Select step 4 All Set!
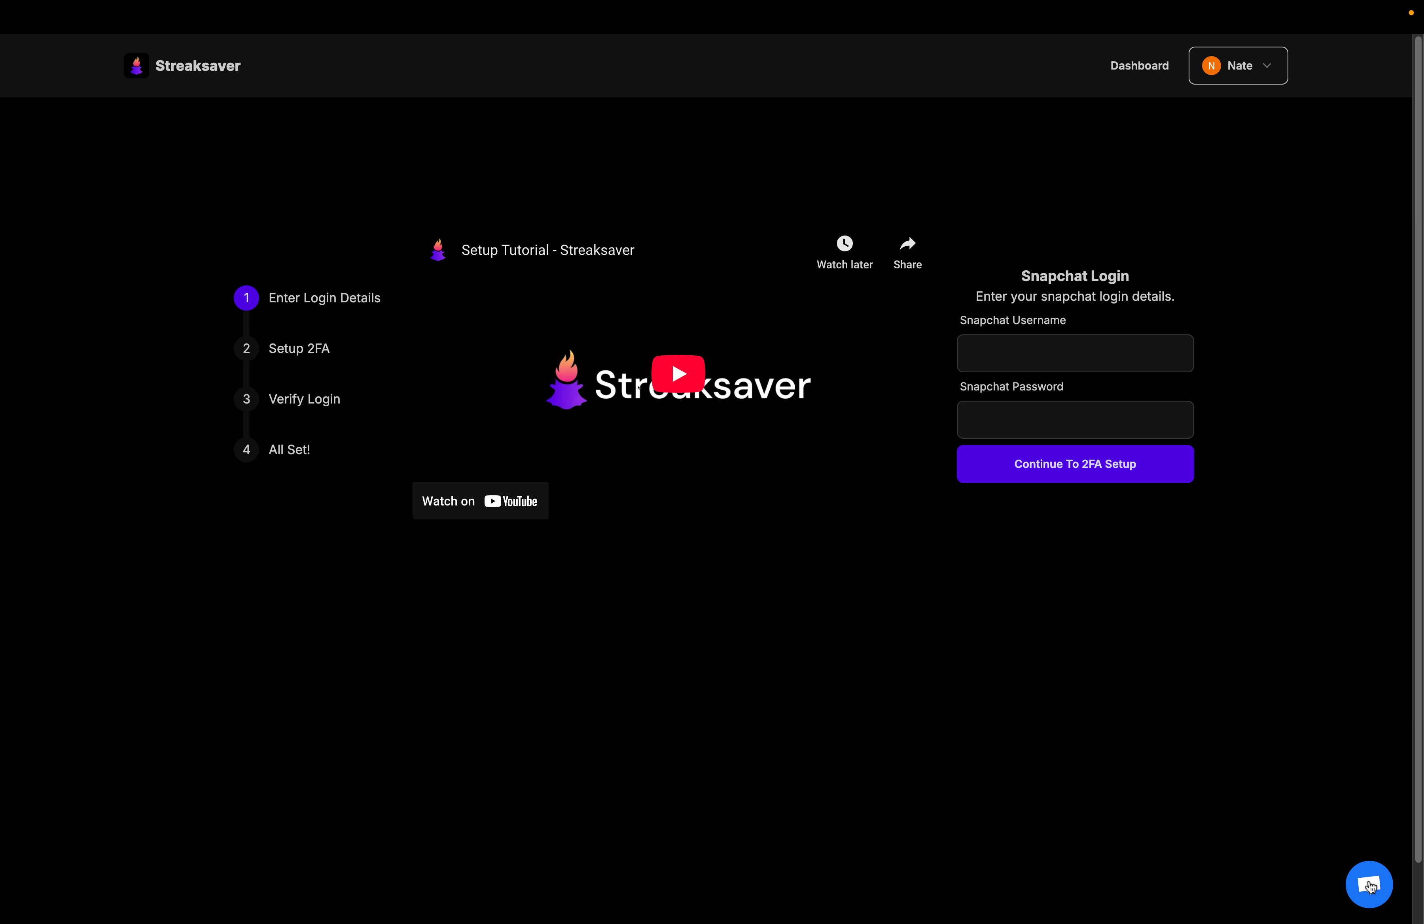 (272, 449)
